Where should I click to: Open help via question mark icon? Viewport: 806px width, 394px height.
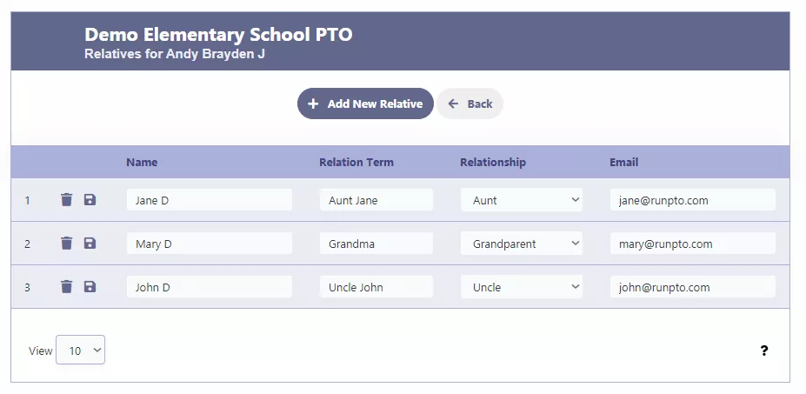tap(764, 351)
